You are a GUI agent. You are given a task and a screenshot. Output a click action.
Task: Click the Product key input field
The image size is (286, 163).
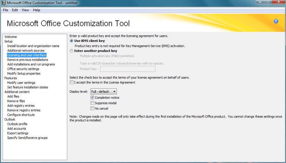128,69
